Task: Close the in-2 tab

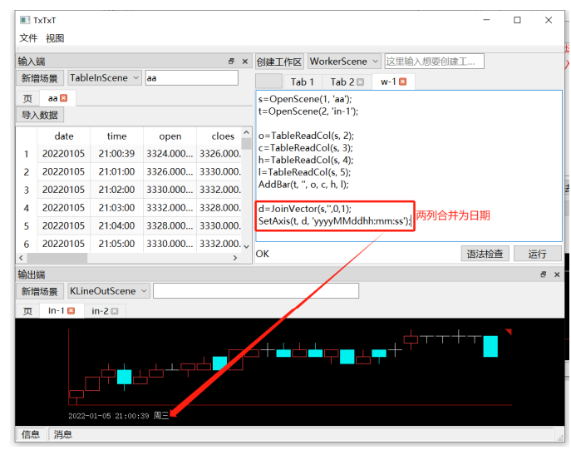Action: click(x=115, y=311)
